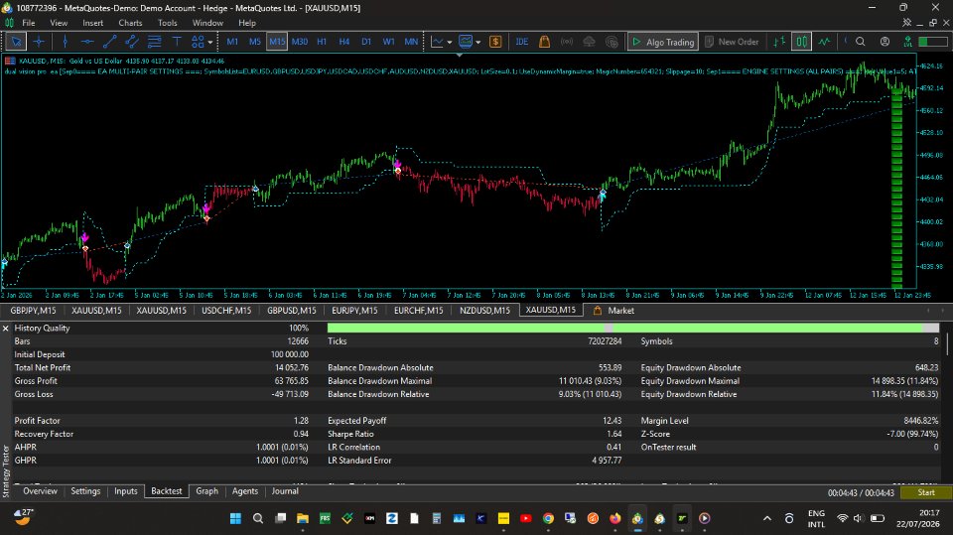
Task: Expand the templates dropdown arrow
Action: pyautogui.click(x=477, y=42)
